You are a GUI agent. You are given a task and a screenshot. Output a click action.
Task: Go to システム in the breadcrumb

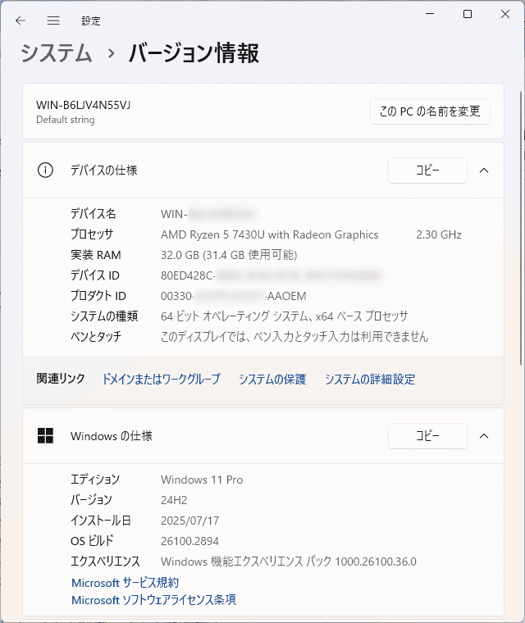point(56,54)
